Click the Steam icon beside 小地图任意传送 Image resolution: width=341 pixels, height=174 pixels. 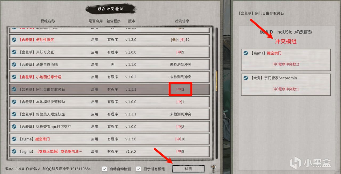[14, 77]
